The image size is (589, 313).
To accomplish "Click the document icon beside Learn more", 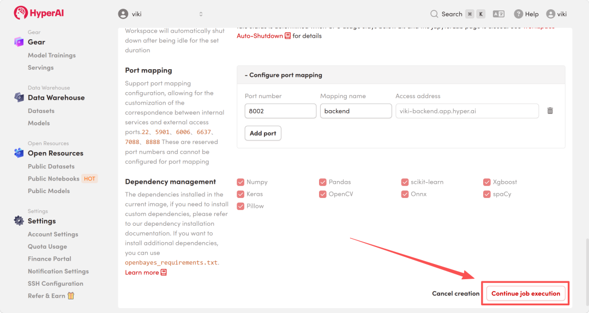I will pos(164,273).
